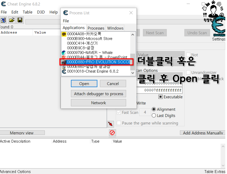Click the Memory view button
The width and height of the screenshot is (227, 174).
pyautogui.click(x=22, y=133)
